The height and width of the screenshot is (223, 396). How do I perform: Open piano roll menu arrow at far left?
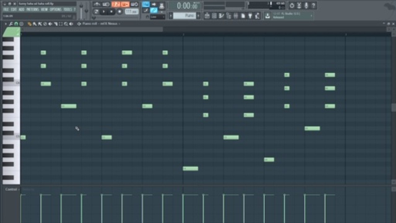(x=6, y=24)
